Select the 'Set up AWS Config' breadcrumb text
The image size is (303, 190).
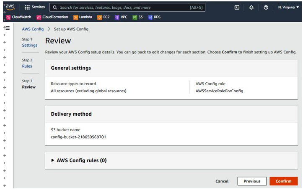[71, 29]
